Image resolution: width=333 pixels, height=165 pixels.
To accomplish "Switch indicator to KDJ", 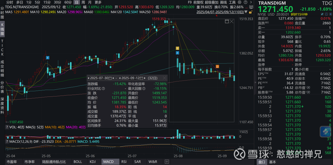I will (92, 162).
